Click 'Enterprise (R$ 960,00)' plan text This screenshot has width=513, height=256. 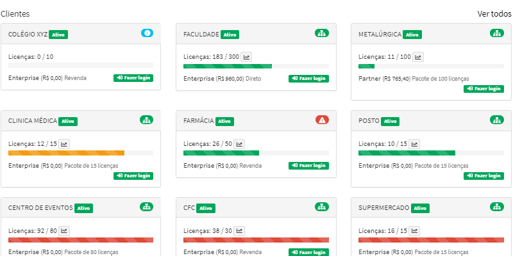pos(214,79)
